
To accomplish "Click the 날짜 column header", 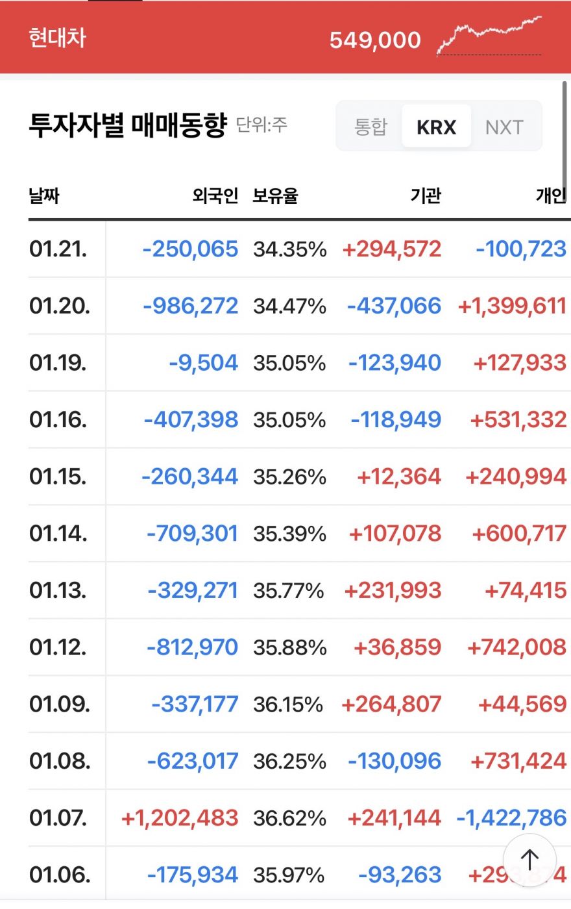I will (44, 195).
